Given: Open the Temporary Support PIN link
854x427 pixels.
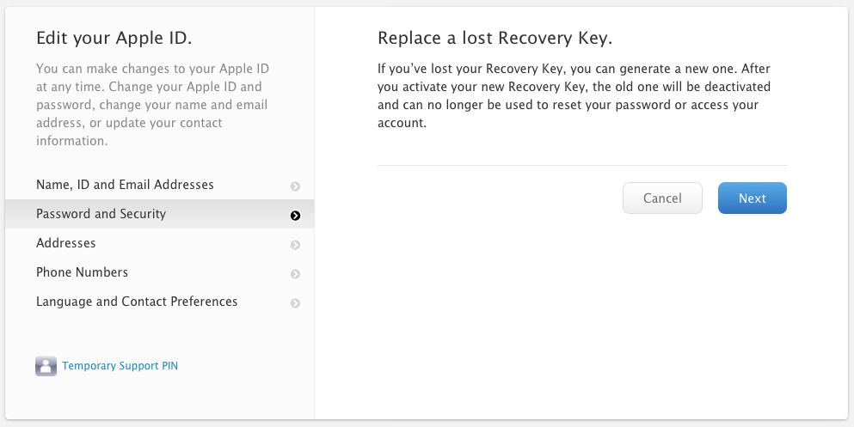Looking at the screenshot, I should pyautogui.click(x=120, y=366).
